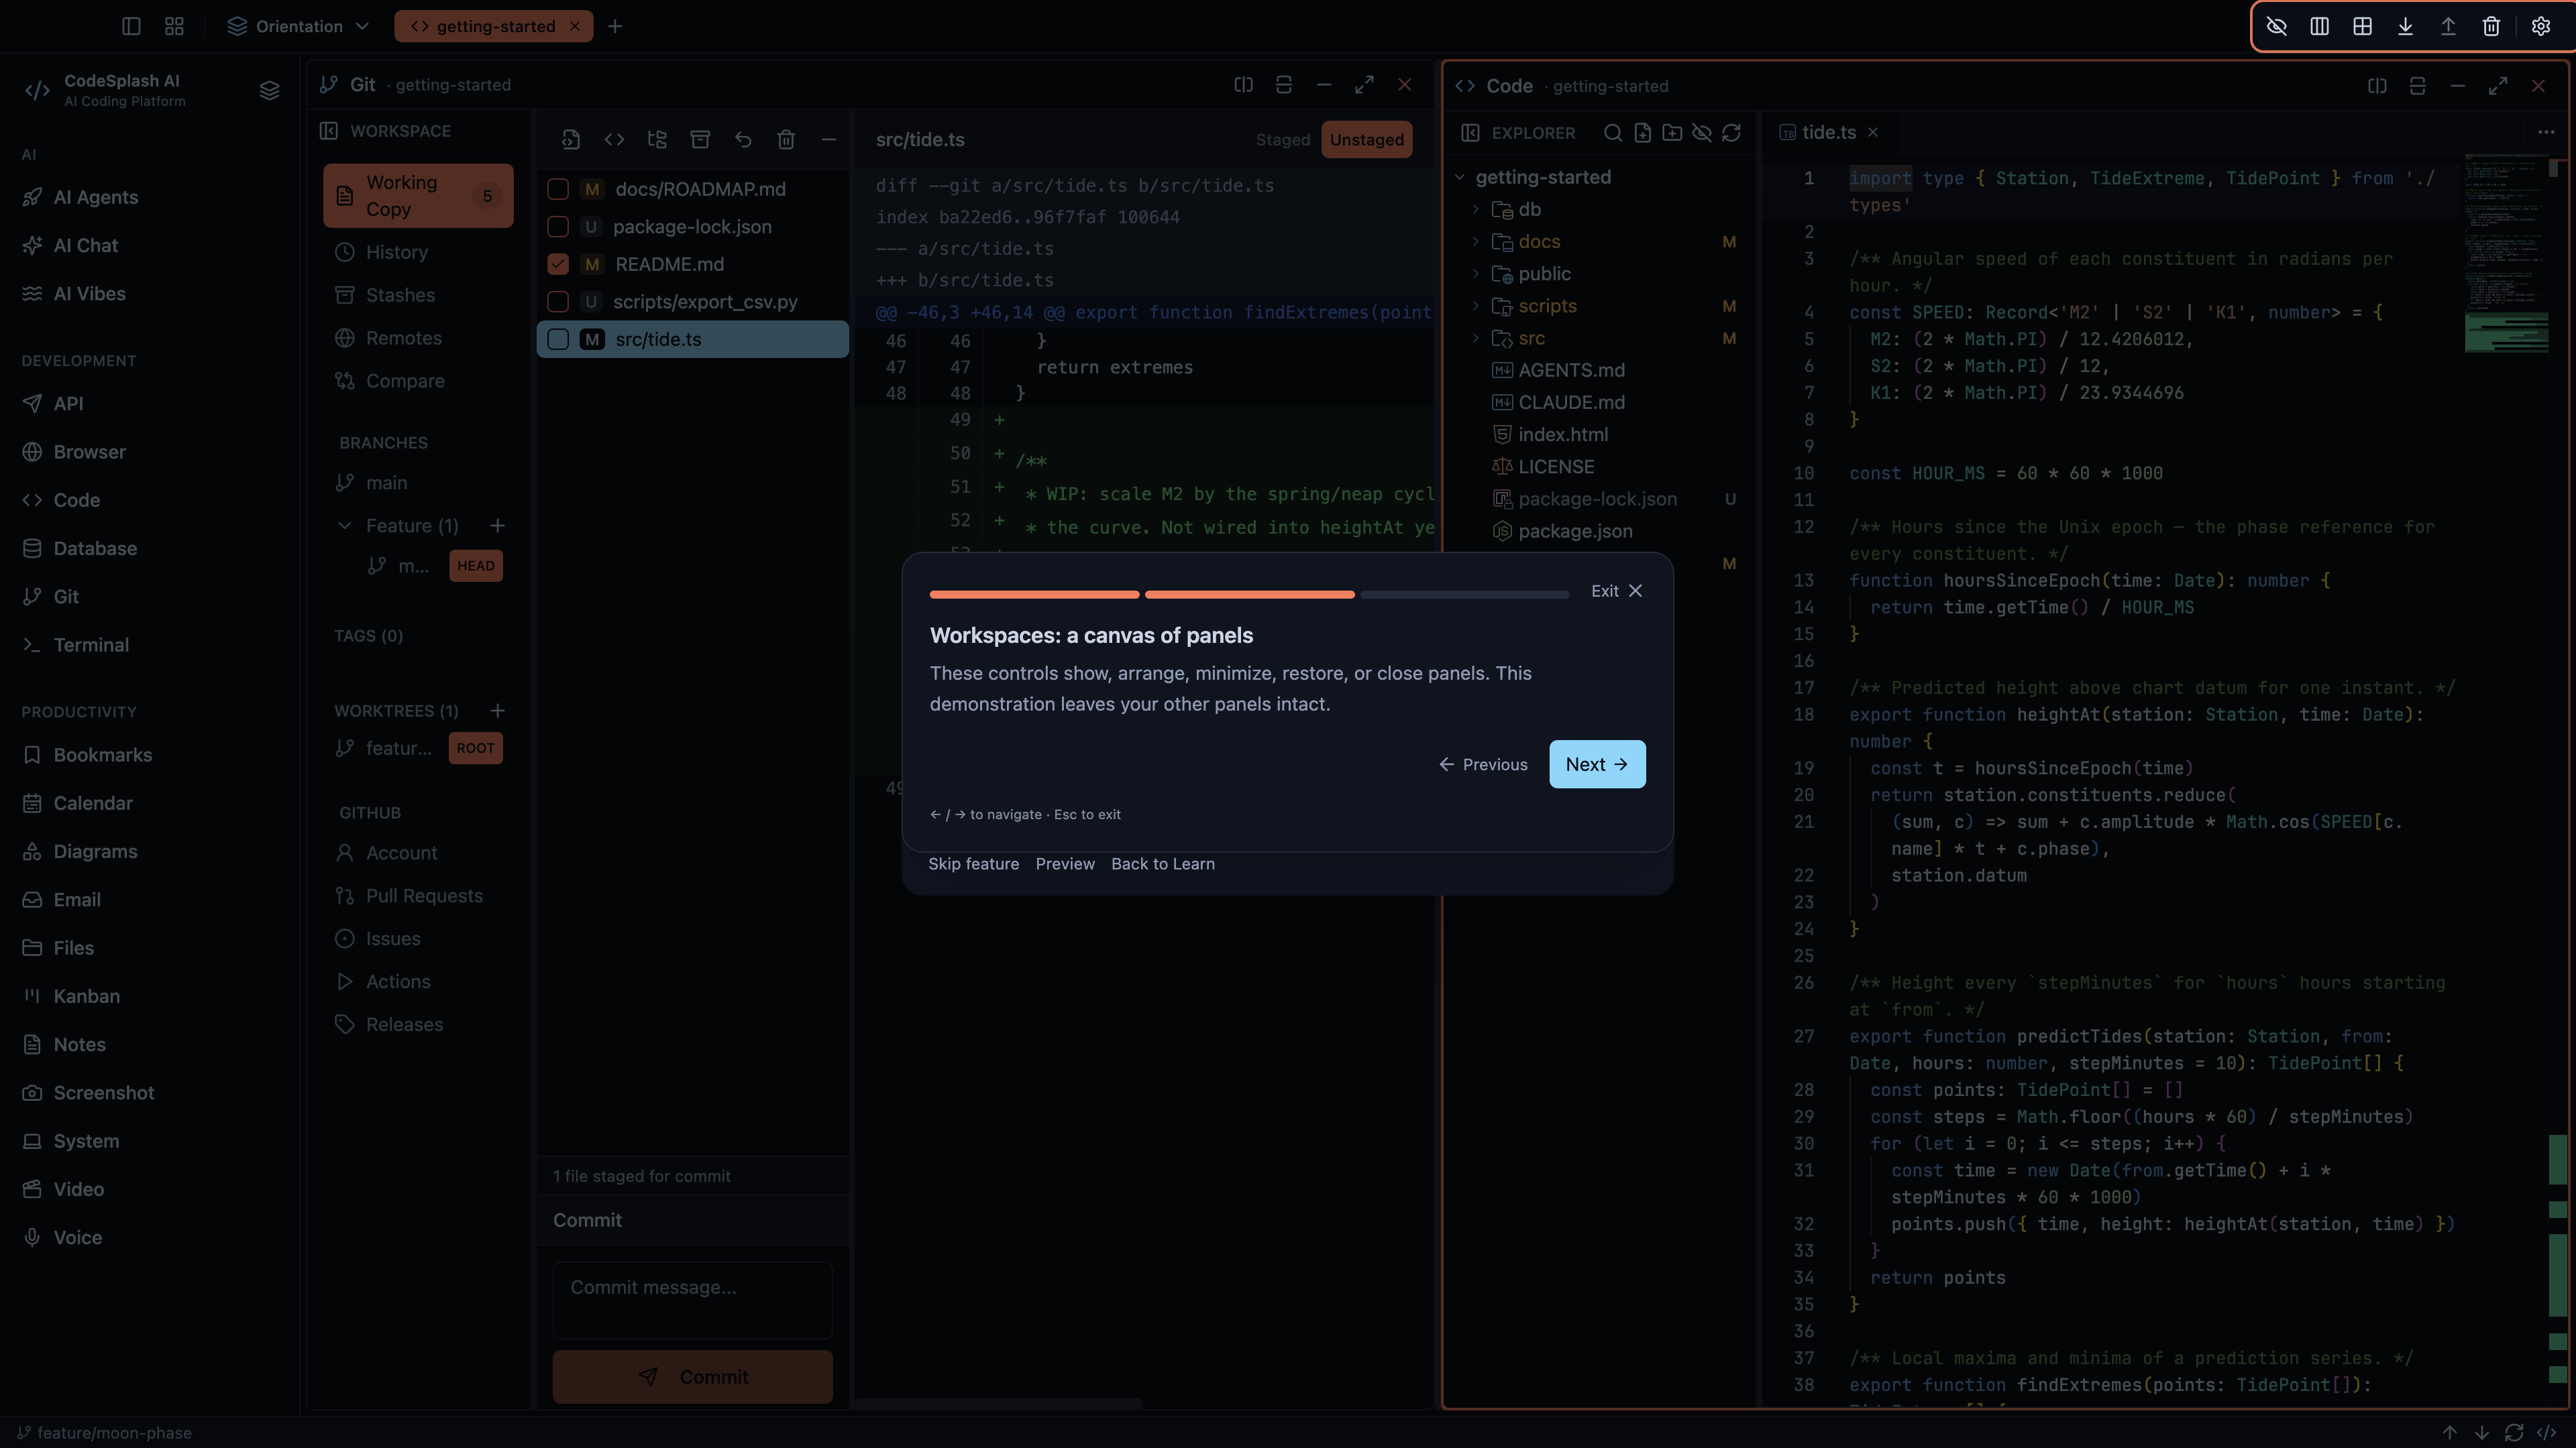Exit the Workspaces tour
Viewport: 2576px width, 1448px height.
[x=1616, y=591]
